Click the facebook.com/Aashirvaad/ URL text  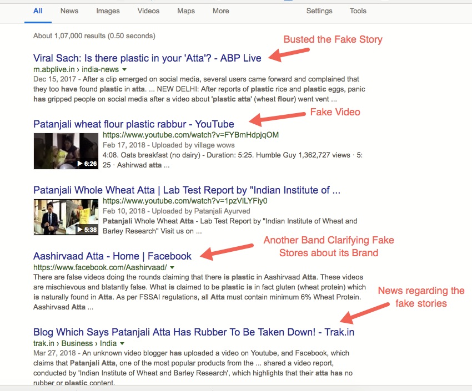point(101,267)
